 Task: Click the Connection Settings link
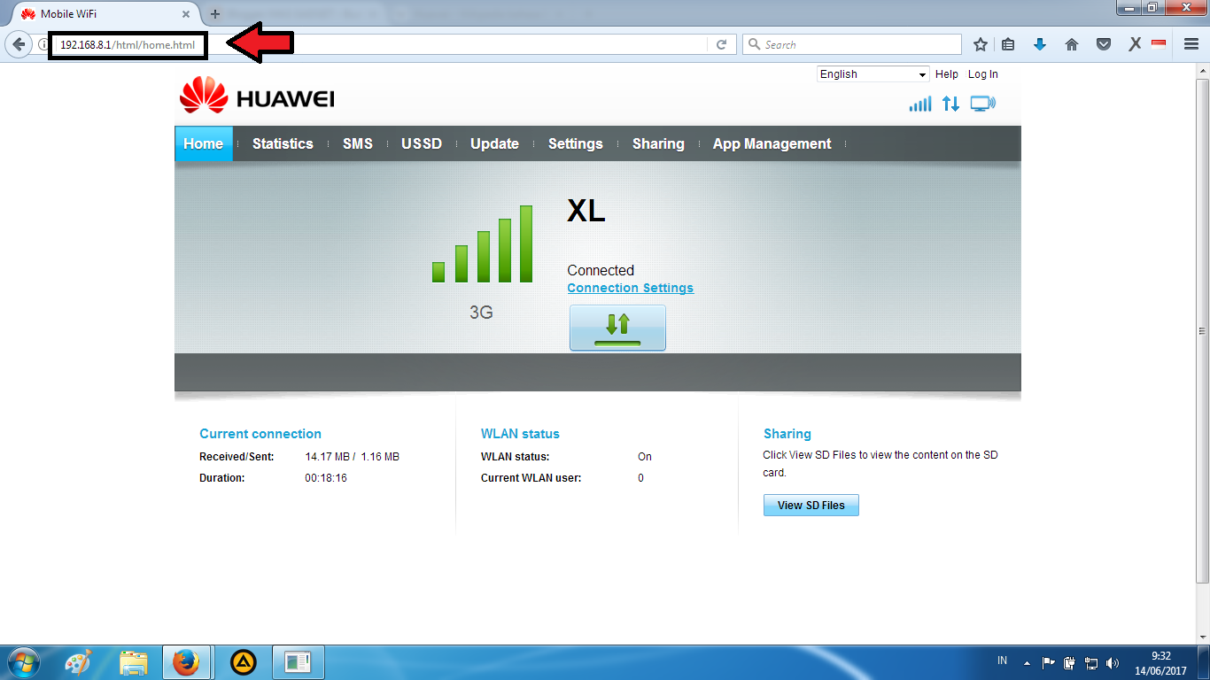tap(630, 288)
